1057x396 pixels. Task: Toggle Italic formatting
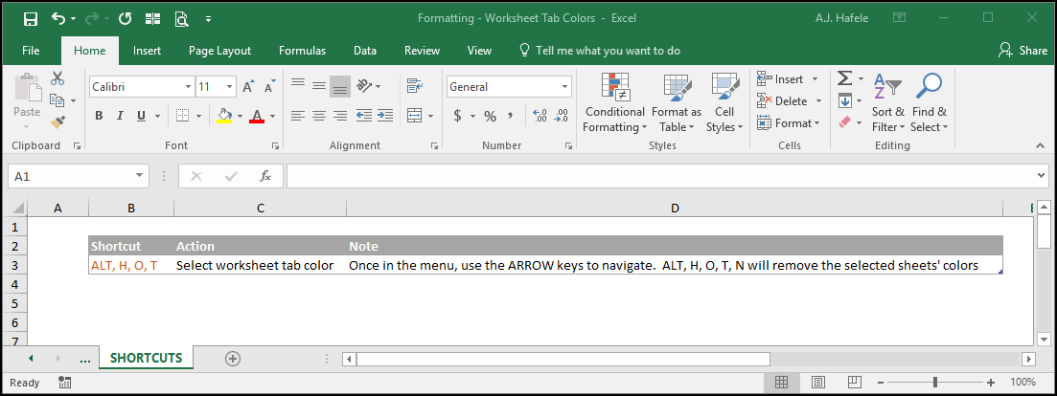coord(120,116)
